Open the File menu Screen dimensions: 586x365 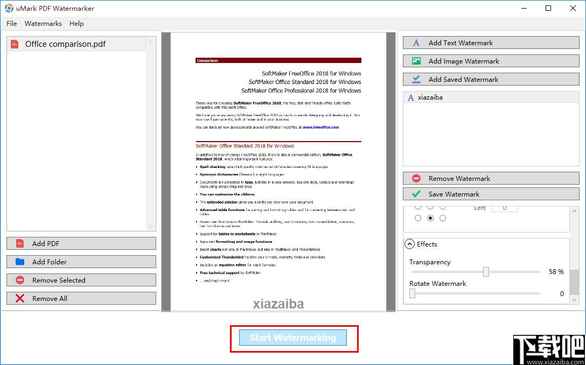coord(12,24)
